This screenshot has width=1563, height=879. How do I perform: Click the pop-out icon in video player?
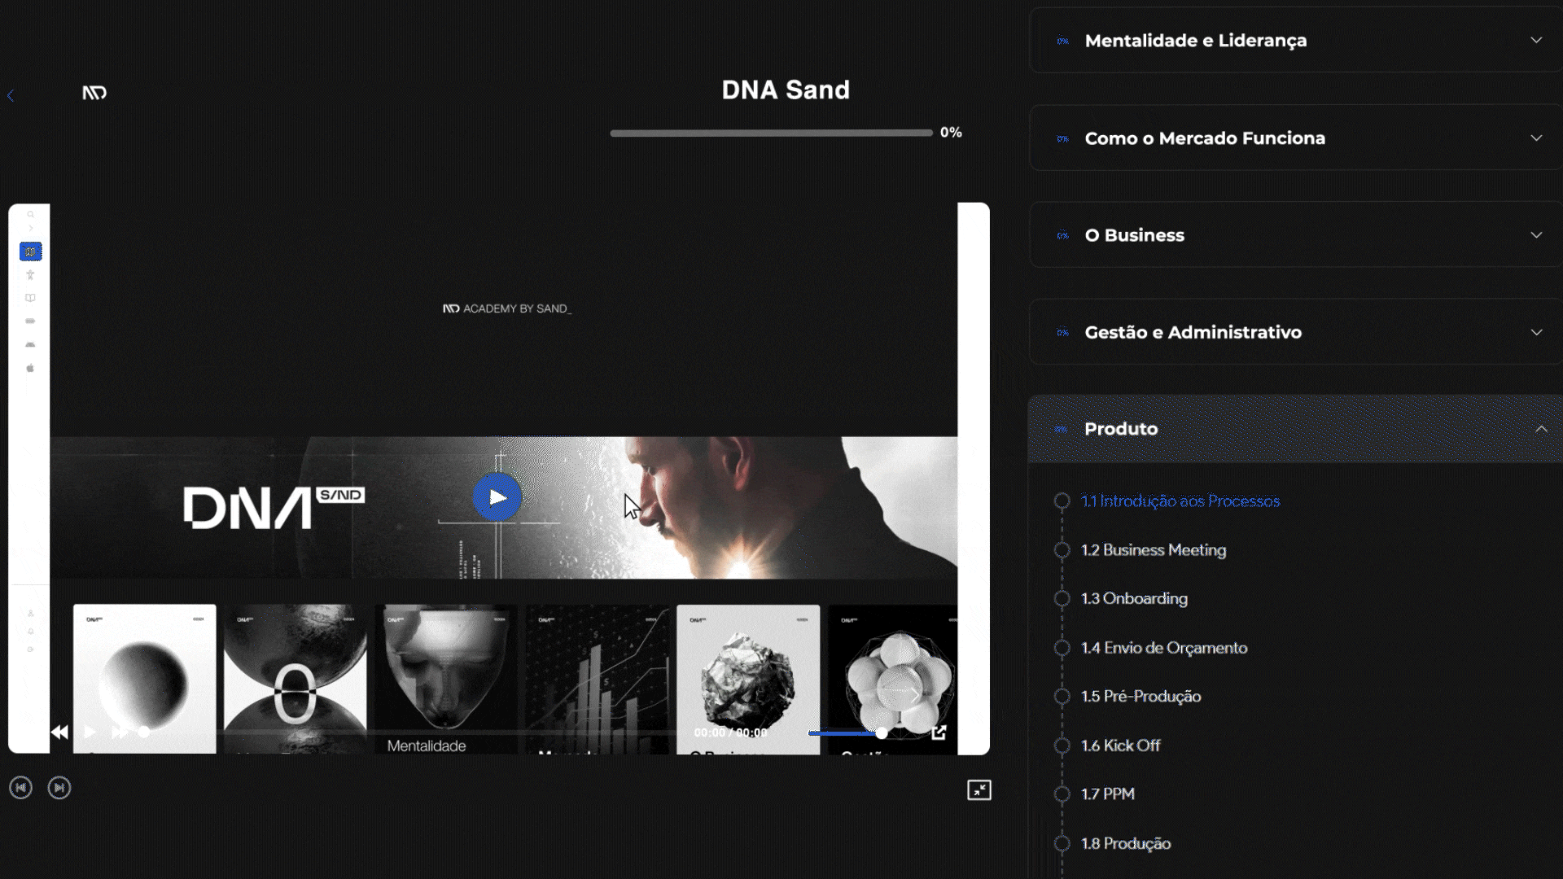[x=939, y=732]
